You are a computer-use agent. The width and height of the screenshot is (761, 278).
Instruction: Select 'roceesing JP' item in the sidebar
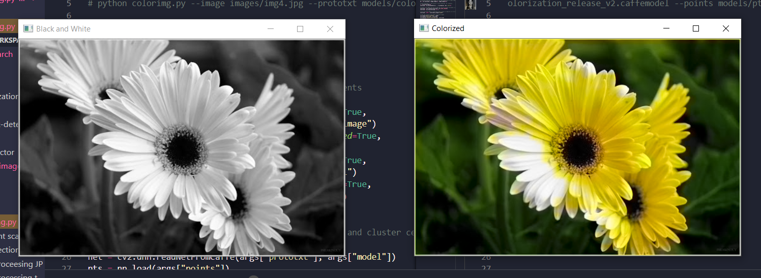pyautogui.click(x=21, y=264)
